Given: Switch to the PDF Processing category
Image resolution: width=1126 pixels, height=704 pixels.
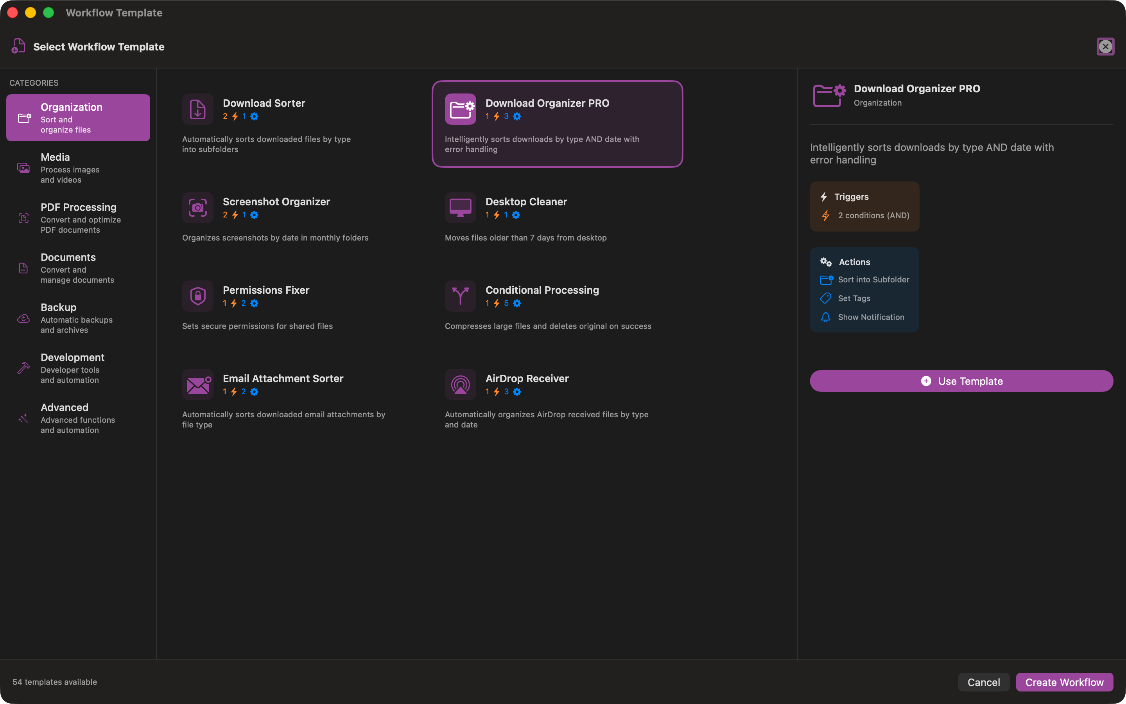Looking at the screenshot, I should (78, 218).
